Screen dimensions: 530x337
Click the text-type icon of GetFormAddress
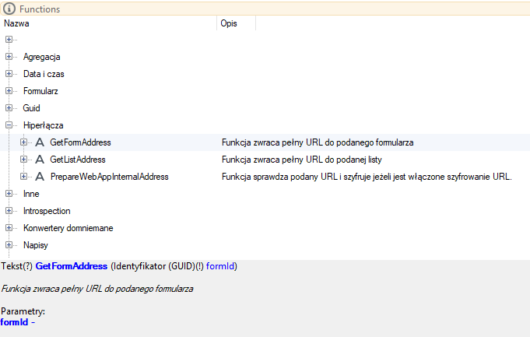click(x=40, y=142)
